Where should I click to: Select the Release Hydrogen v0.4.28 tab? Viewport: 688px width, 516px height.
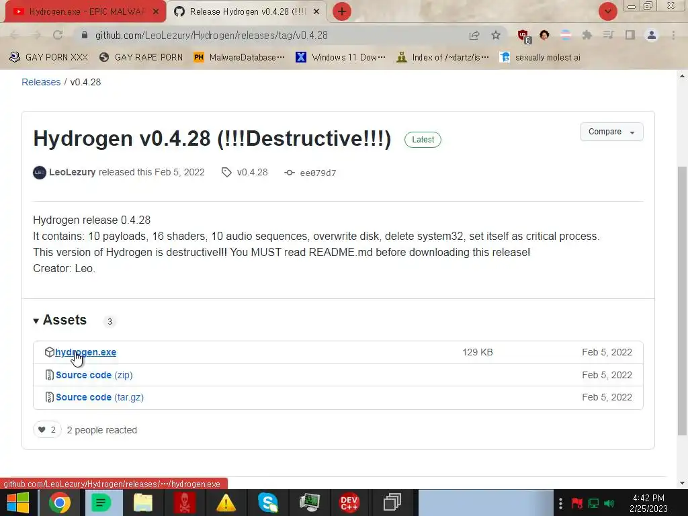tap(248, 12)
